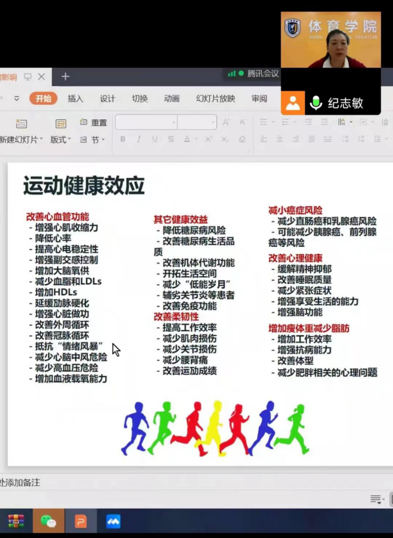Screen dimensions: 393x538
Task: Toggle the decrease font size icon
Action: tap(243, 122)
